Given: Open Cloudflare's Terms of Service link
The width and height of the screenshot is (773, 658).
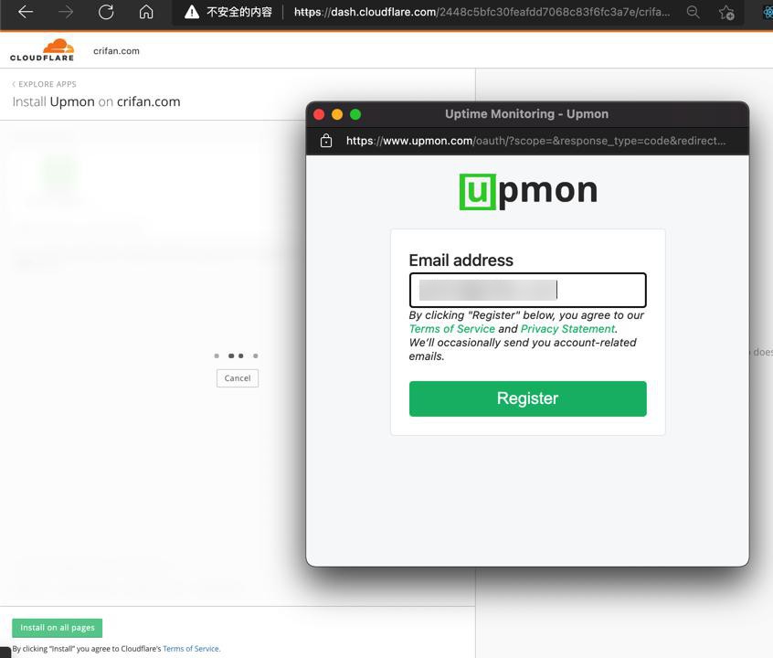Looking at the screenshot, I should click(191, 649).
